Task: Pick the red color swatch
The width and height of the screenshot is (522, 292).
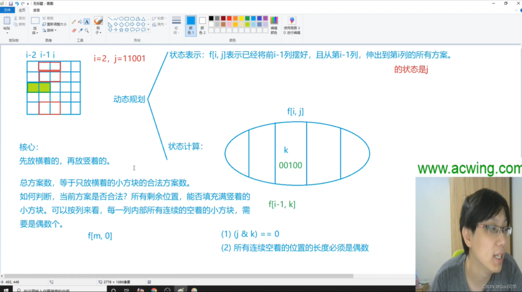Action: (x=229, y=18)
